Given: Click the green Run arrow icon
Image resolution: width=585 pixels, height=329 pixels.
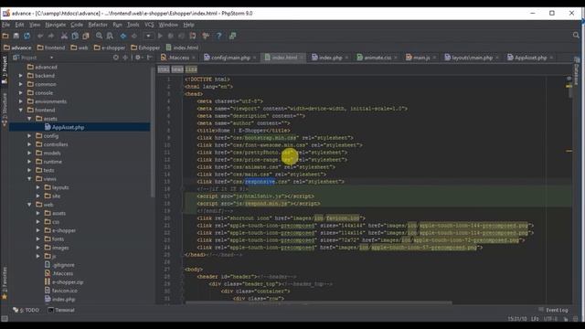Looking at the screenshot, I should (160, 36).
